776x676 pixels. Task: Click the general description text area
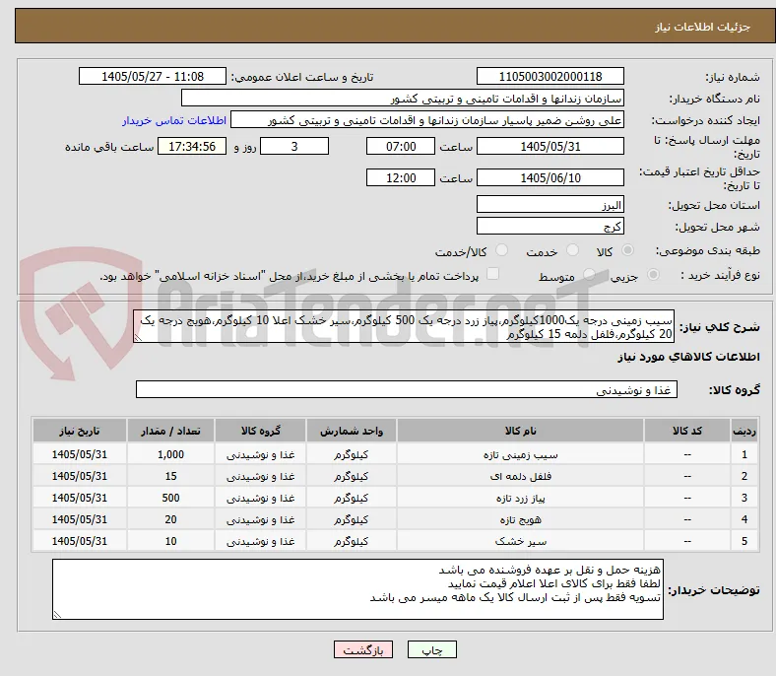(404, 326)
